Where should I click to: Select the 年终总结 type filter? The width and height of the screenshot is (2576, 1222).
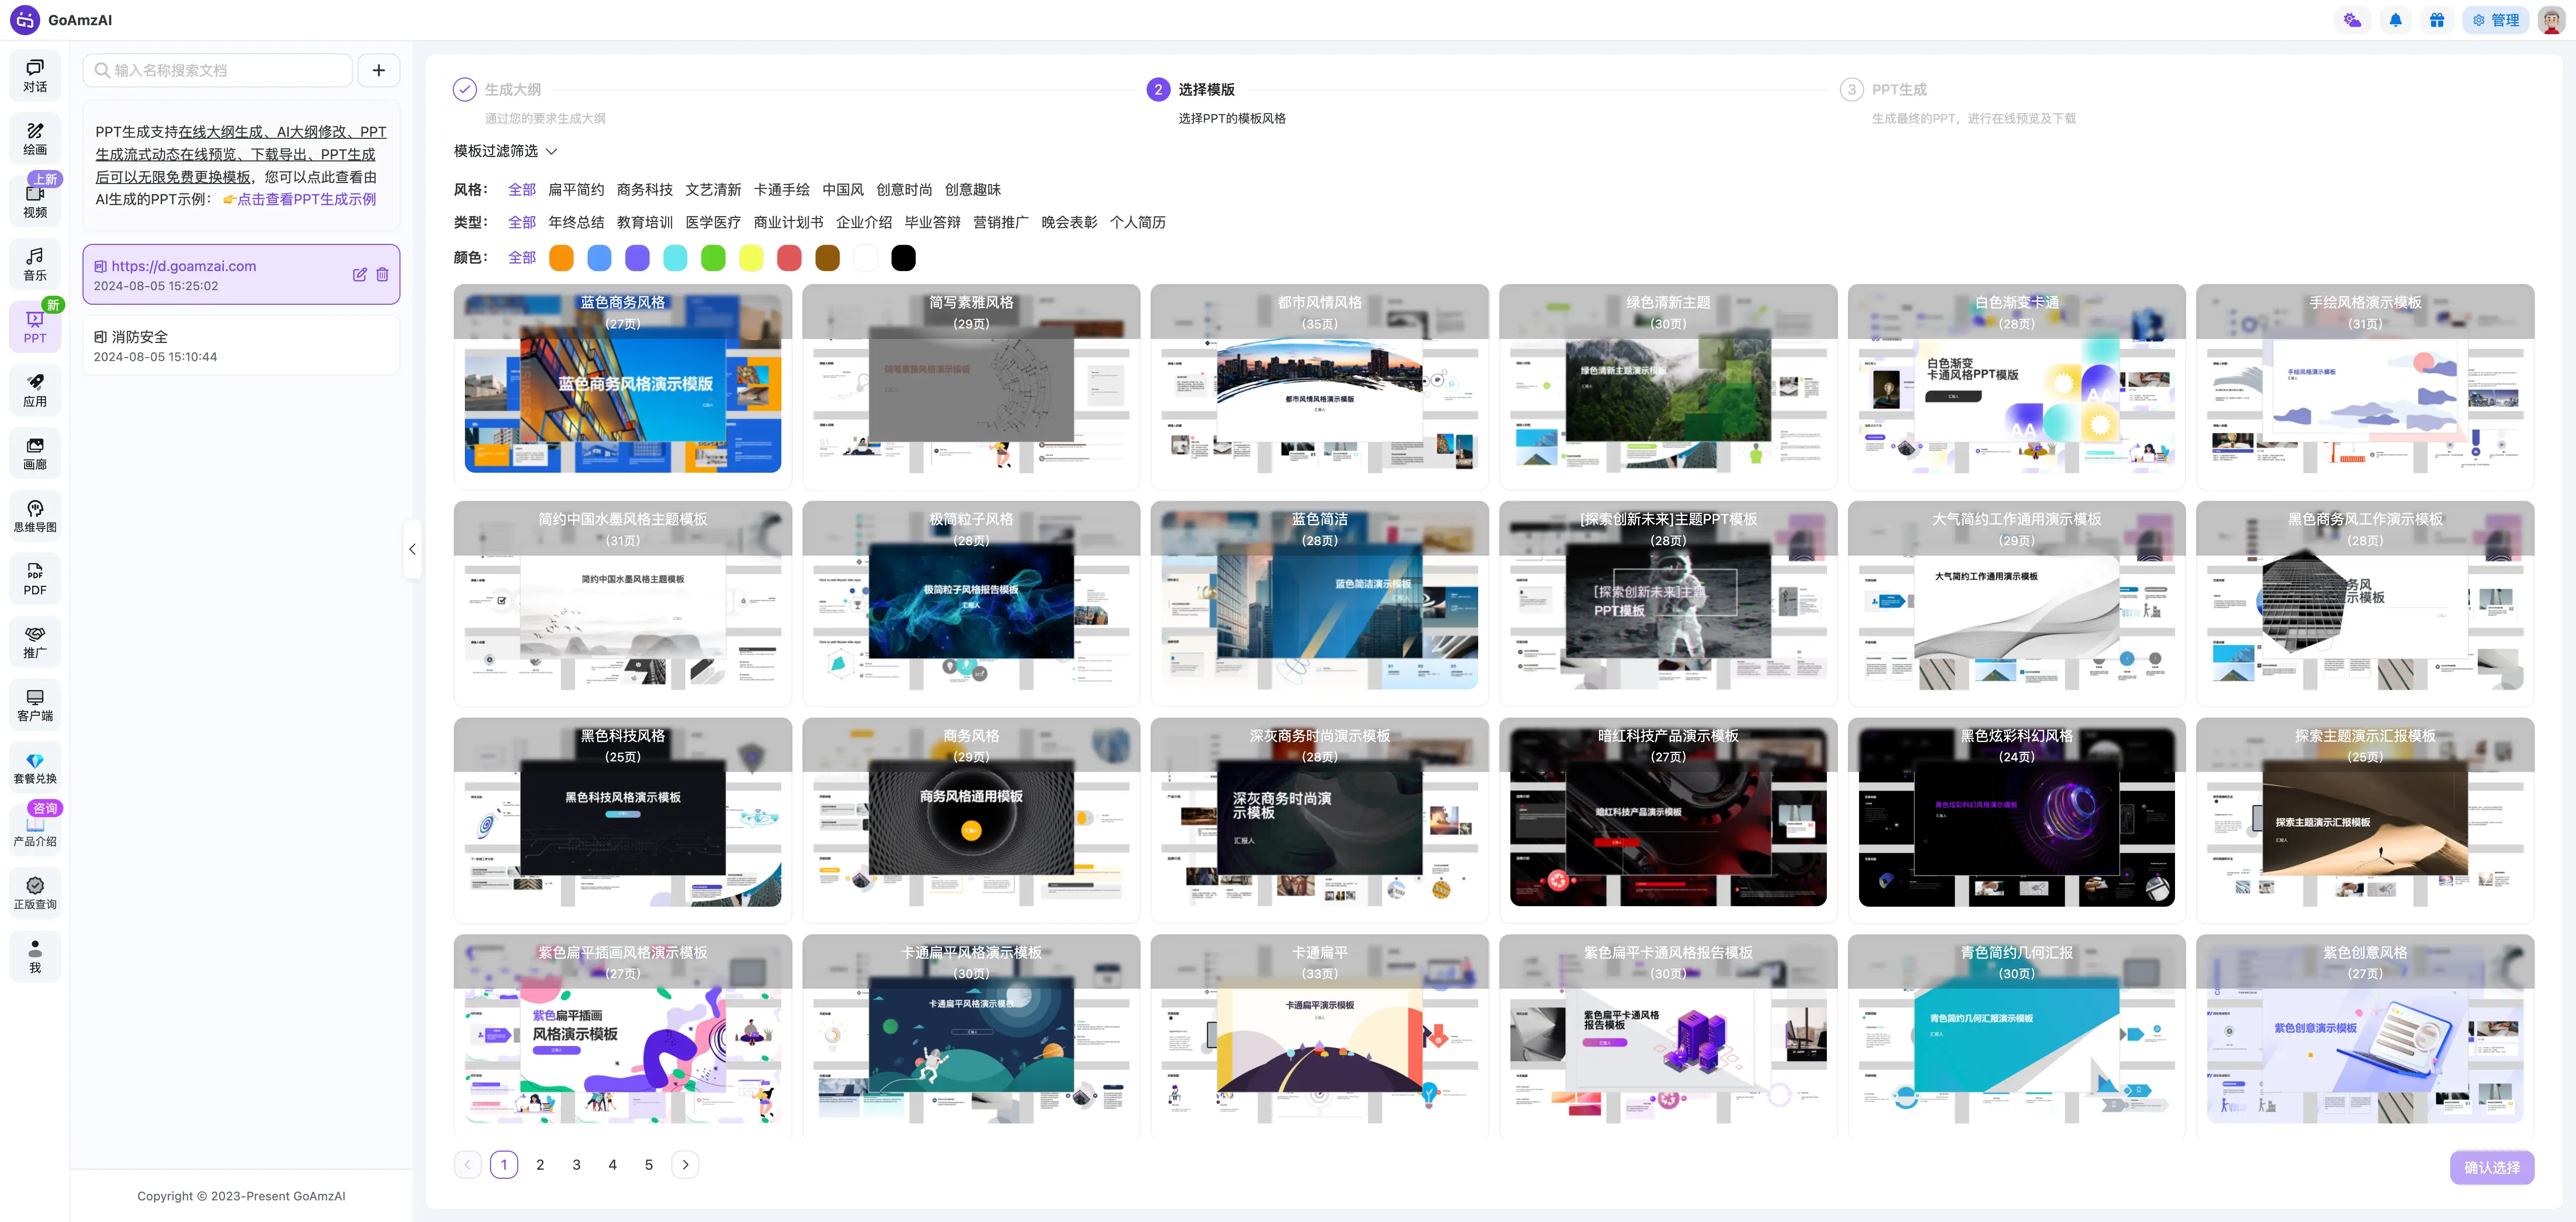pyautogui.click(x=576, y=223)
